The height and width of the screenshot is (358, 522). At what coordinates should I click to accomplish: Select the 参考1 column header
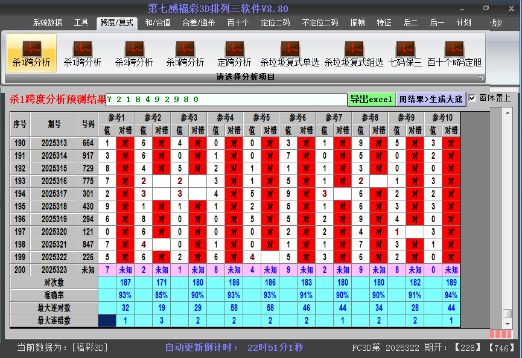pos(116,117)
